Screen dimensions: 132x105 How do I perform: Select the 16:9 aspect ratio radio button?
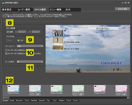(18, 40)
